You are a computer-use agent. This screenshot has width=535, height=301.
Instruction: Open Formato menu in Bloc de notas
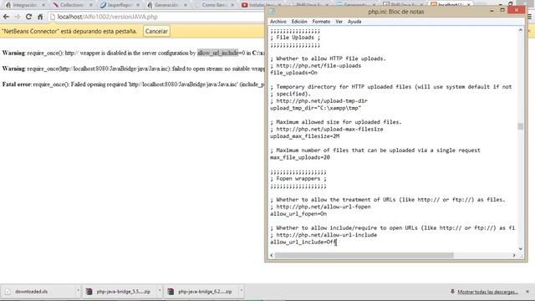321,22
